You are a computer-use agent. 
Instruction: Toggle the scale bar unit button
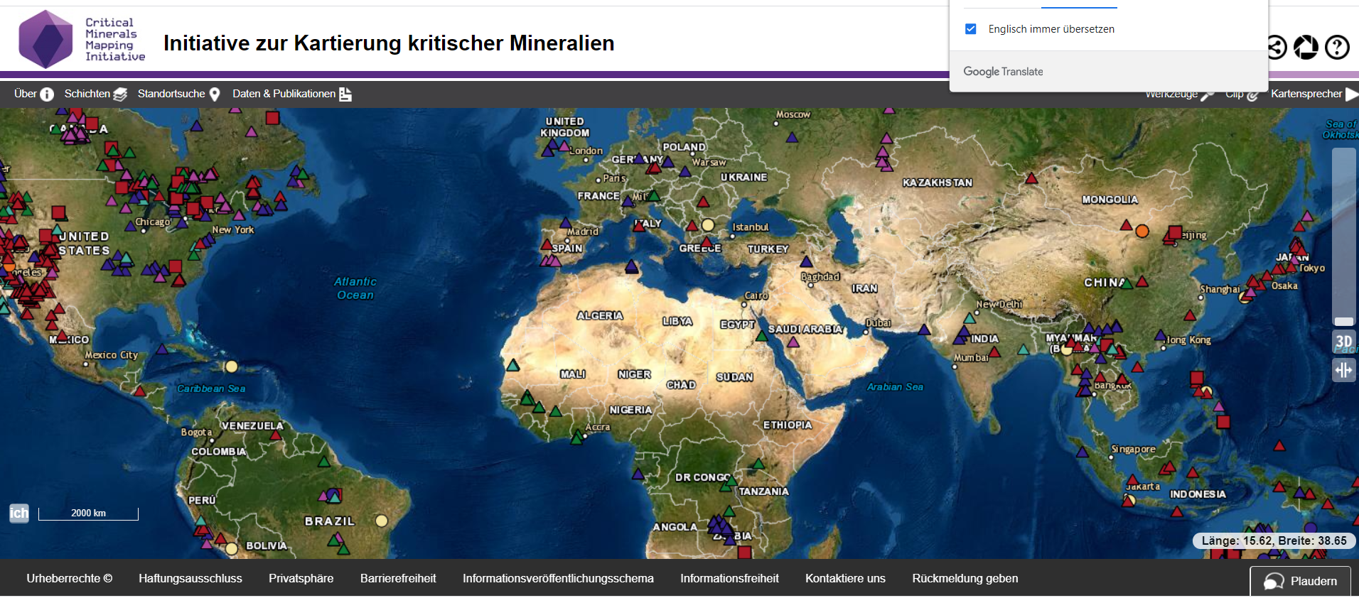pos(19,513)
